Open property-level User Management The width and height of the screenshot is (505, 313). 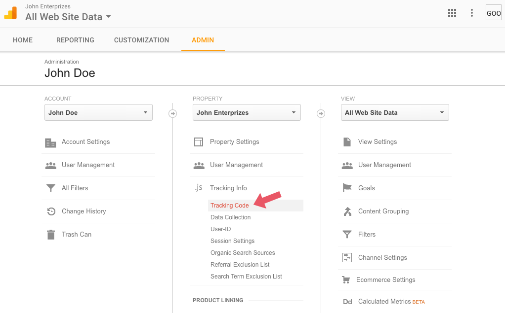(x=236, y=165)
